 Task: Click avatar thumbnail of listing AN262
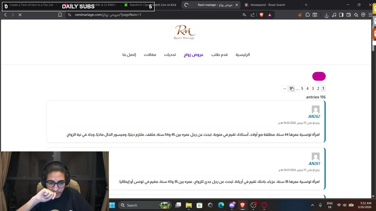(315, 110)
